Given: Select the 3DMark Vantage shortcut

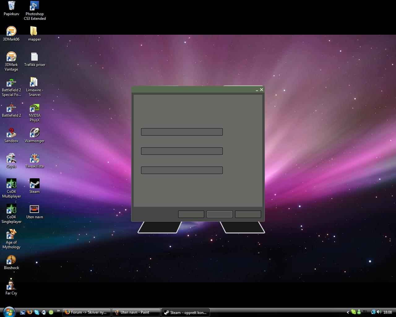Looking at the screenshot, I should coord(11,61).
